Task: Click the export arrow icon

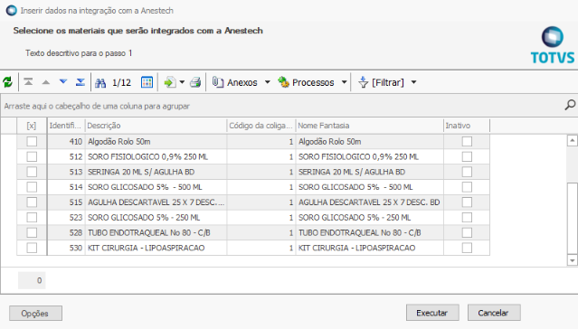Action: pyautogui.click(x=170, y=82)
